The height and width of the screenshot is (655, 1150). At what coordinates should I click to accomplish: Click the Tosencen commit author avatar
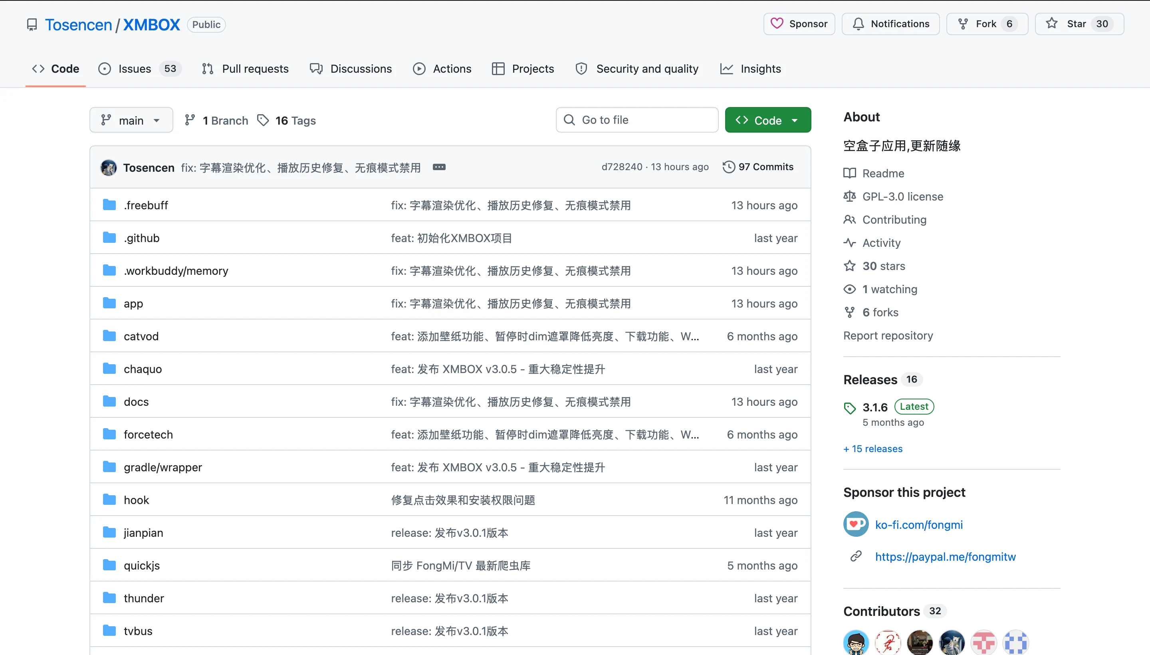coord(108,167)
